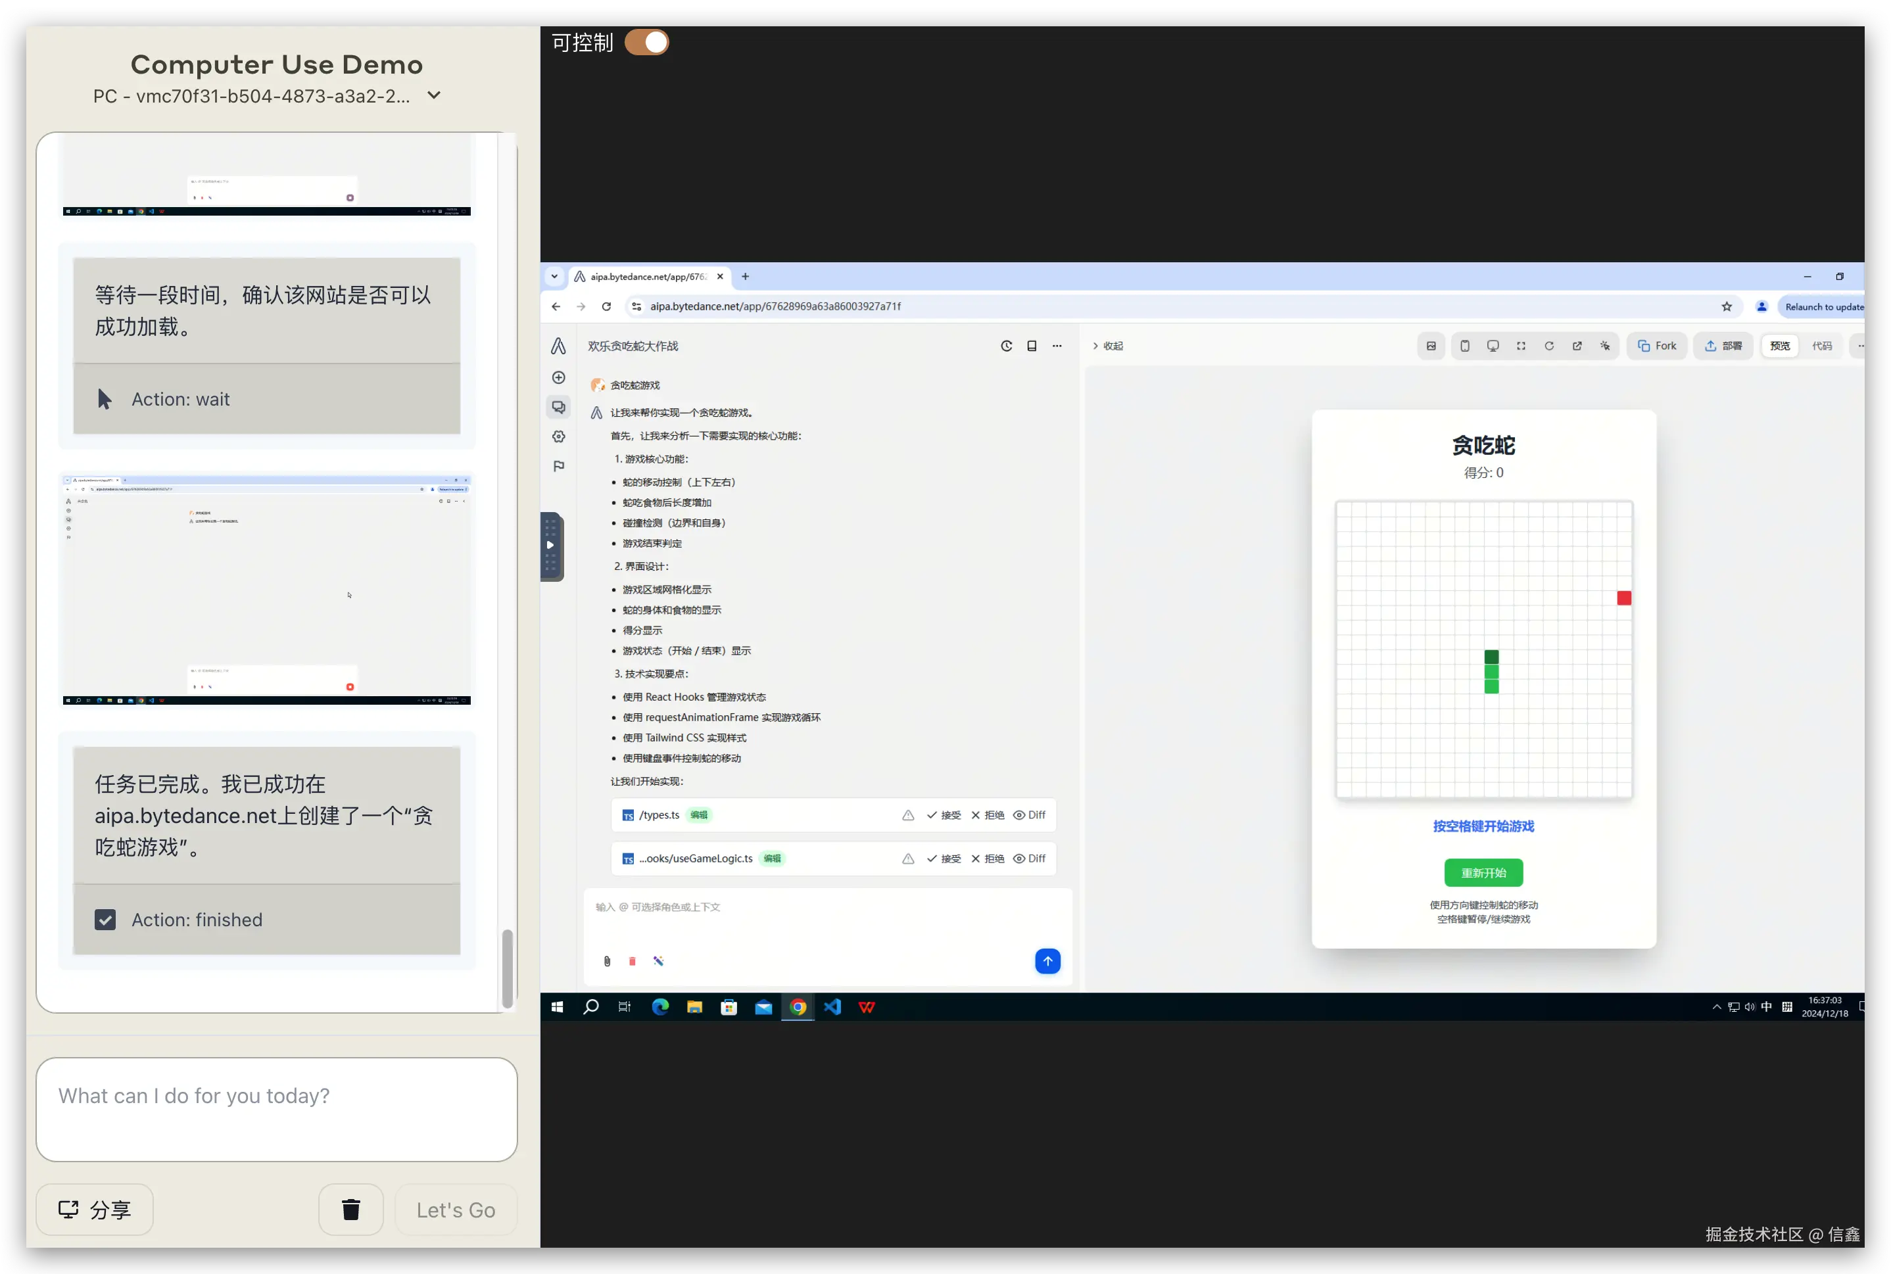
Task: Click the fullscreen preview icon
Action: 1520,346
